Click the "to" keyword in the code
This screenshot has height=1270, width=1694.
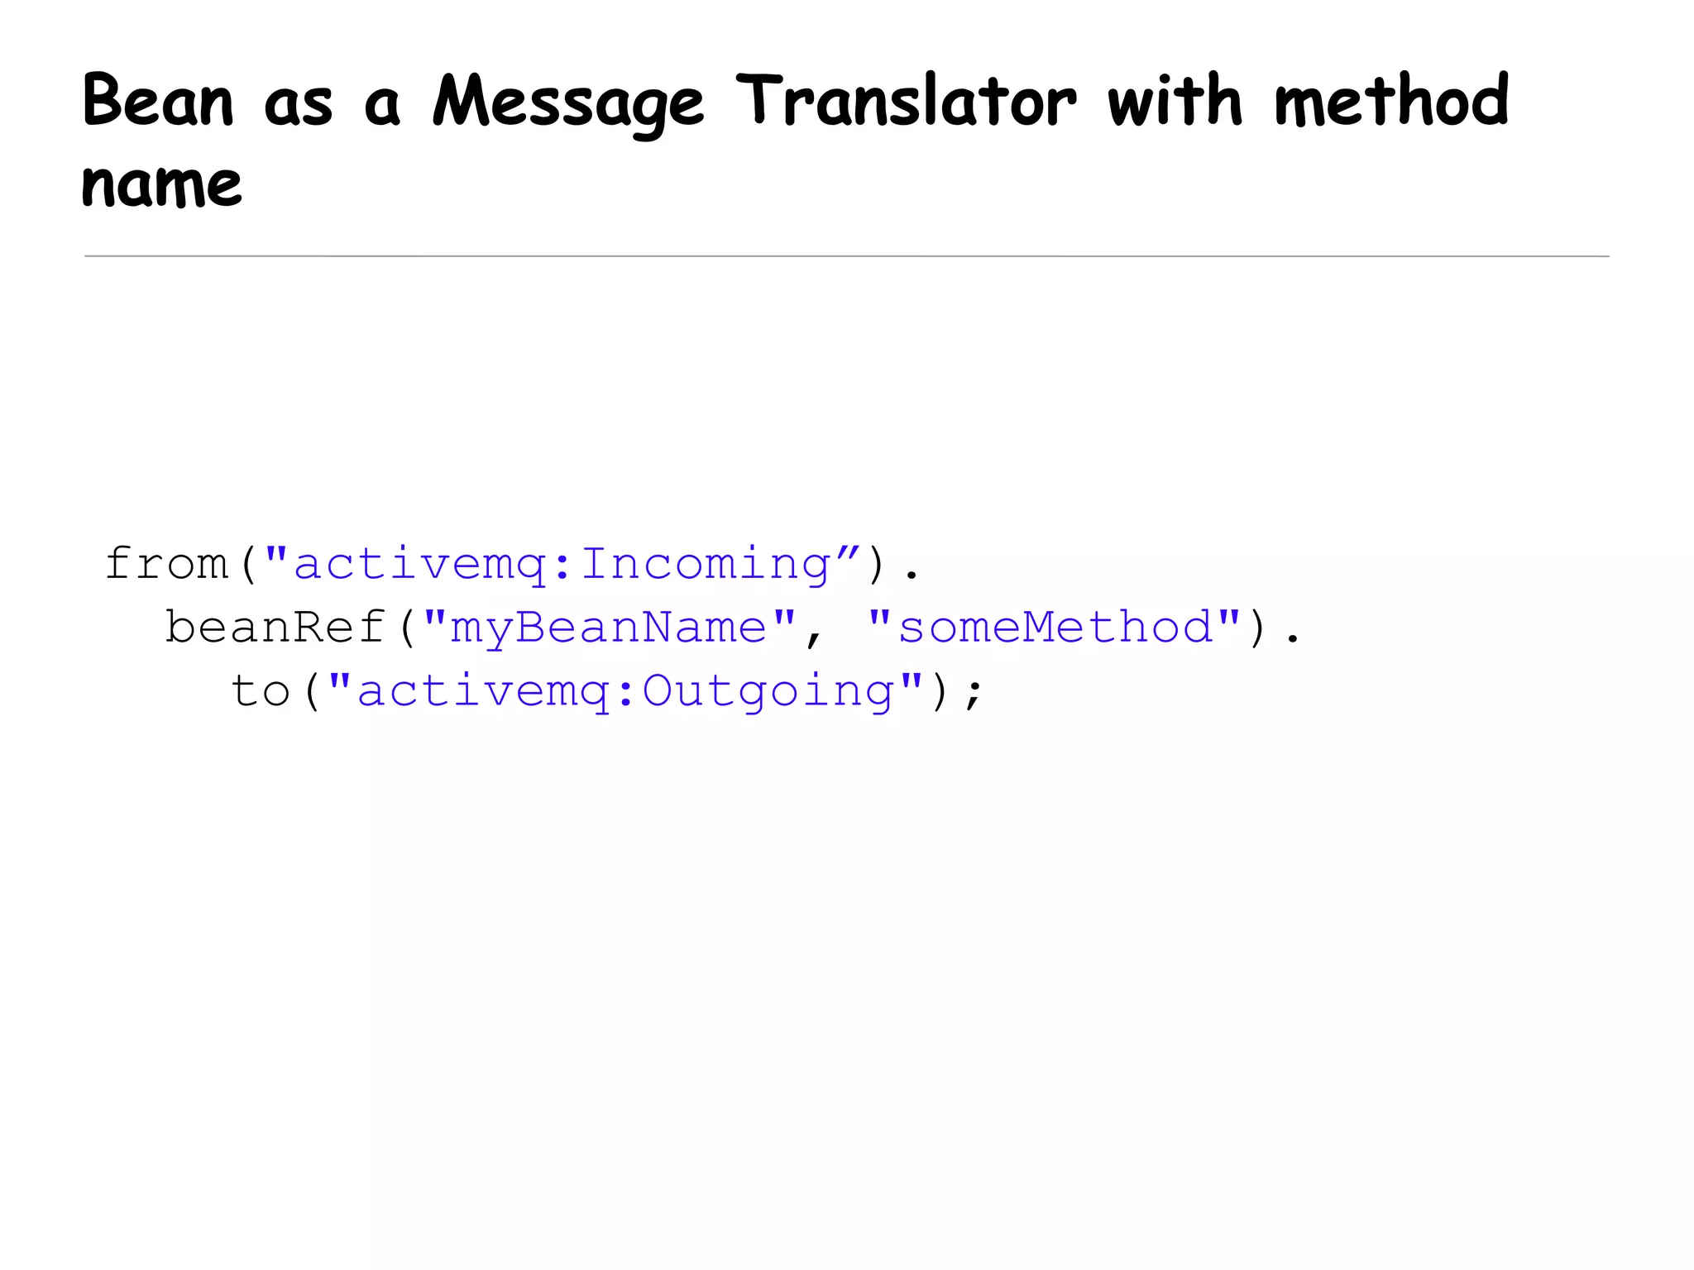coord(260,691)
